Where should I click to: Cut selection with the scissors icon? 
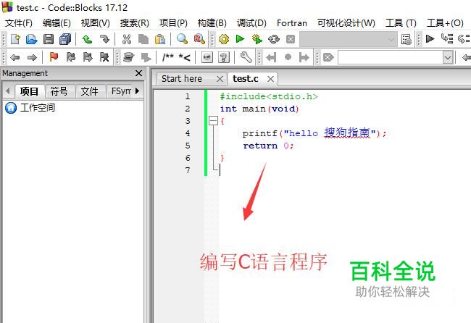click(127, 39)
